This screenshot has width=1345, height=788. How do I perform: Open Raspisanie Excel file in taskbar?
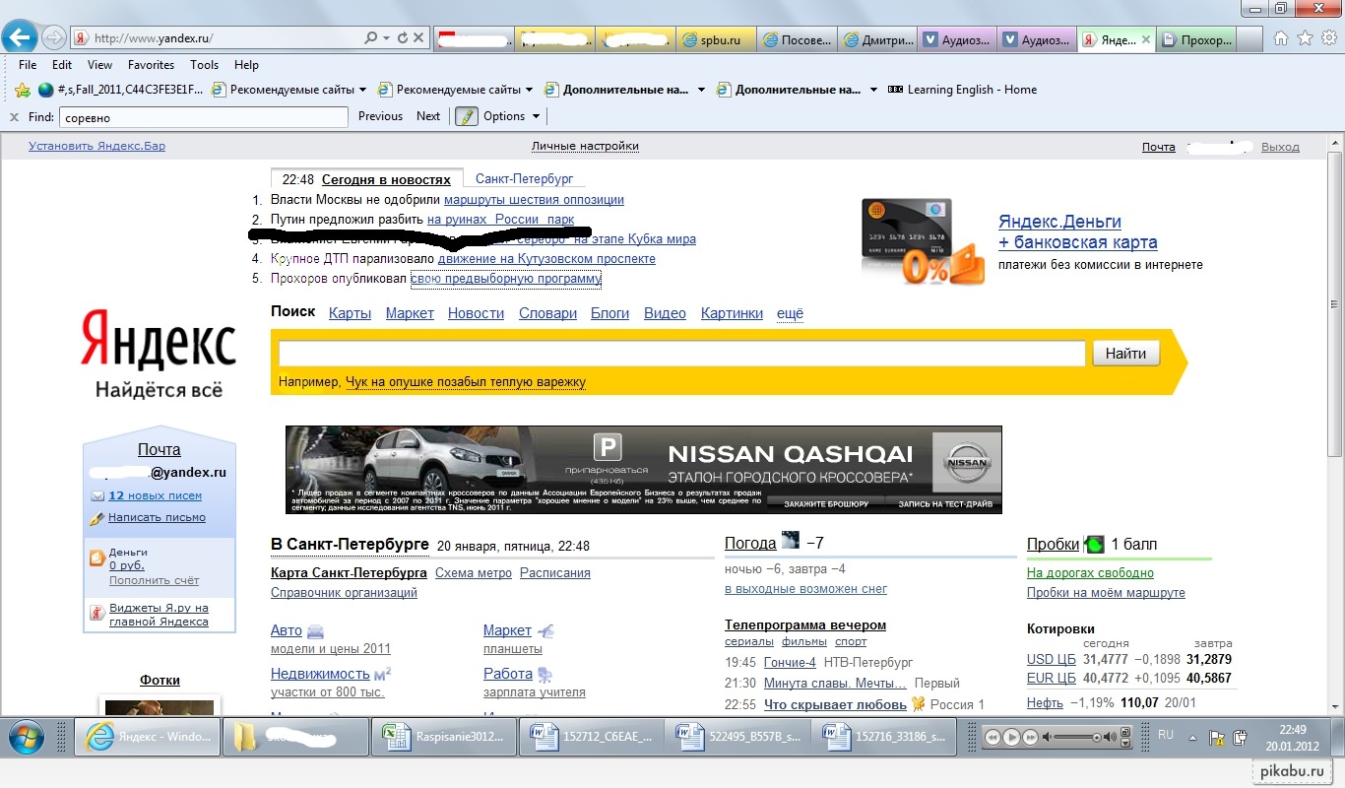coord(445,737)
